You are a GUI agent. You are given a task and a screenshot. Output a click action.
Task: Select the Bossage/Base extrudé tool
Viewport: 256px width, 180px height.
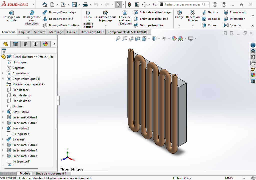pos(12,16)
